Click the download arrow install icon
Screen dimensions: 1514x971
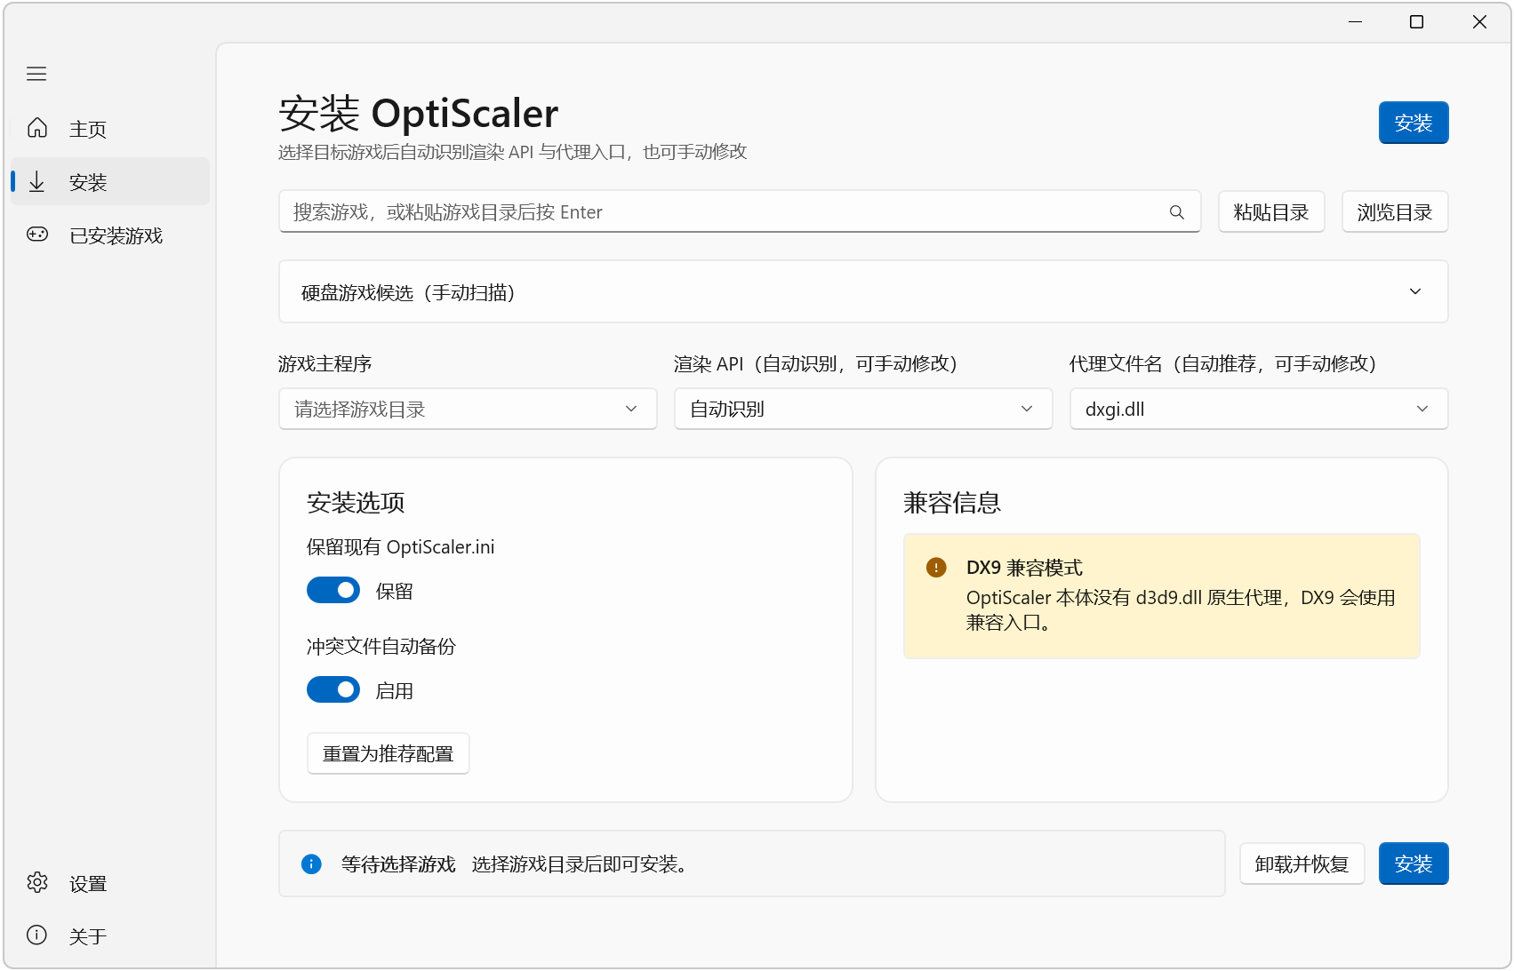[x=36, y=181]
